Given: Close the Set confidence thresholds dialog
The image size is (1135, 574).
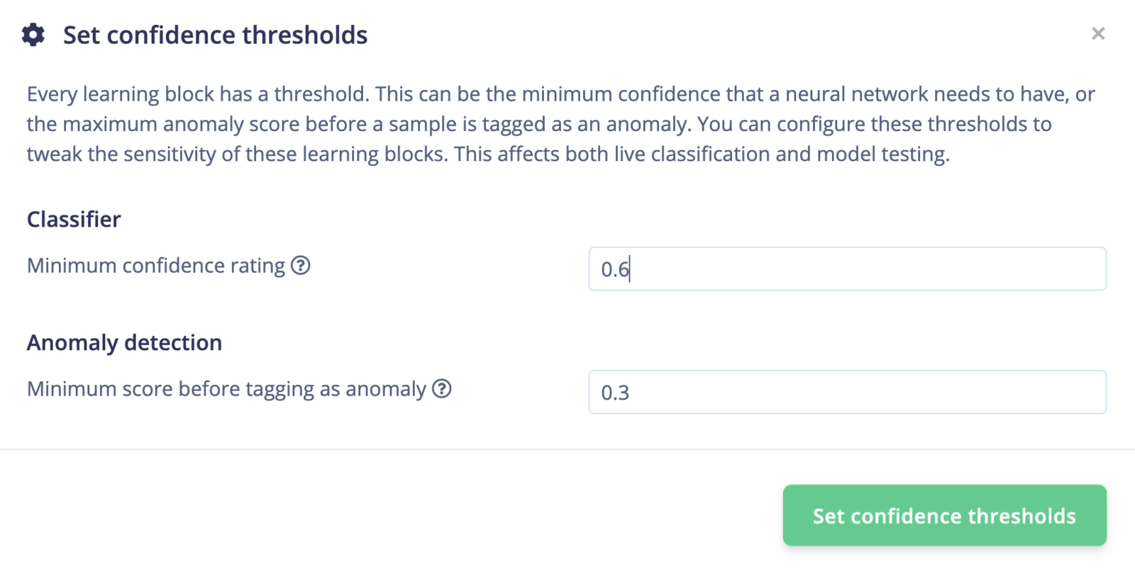Looking at the screenshot, I should (1098, 34).
